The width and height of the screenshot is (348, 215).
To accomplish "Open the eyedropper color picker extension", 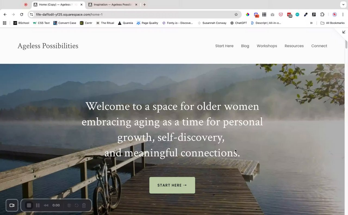I will coord(306,14).
